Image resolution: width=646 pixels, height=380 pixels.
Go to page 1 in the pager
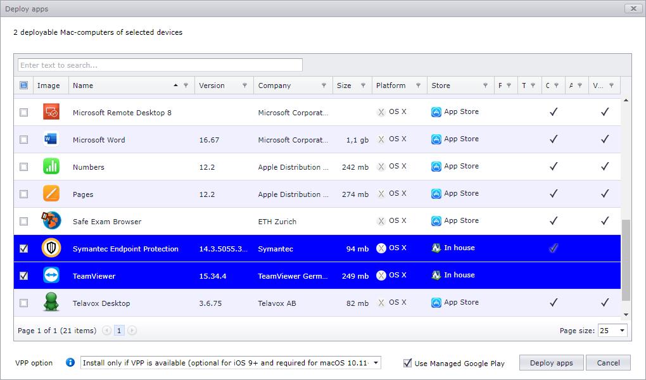(x=119, y=330)
